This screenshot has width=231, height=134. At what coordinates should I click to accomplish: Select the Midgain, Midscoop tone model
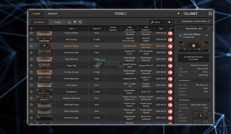pyautogui.click(x=71, y=98)
